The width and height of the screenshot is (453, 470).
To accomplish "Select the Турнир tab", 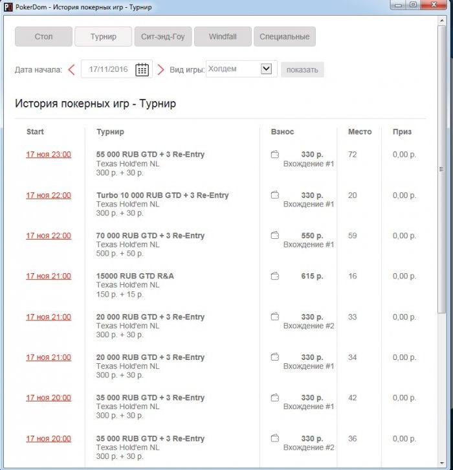I will pos(104,36).
